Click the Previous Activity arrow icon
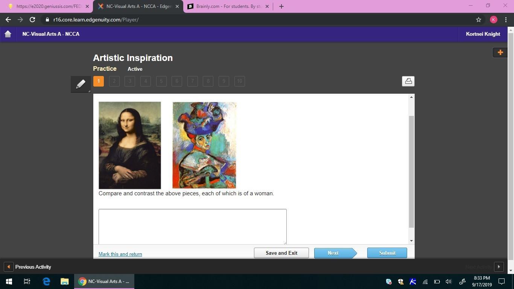Viewport: 514px width, 289px height. pos(8,267)
